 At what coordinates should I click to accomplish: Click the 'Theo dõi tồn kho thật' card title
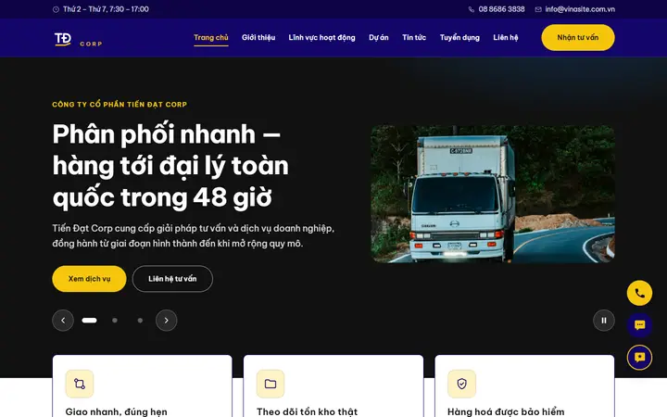307,411
